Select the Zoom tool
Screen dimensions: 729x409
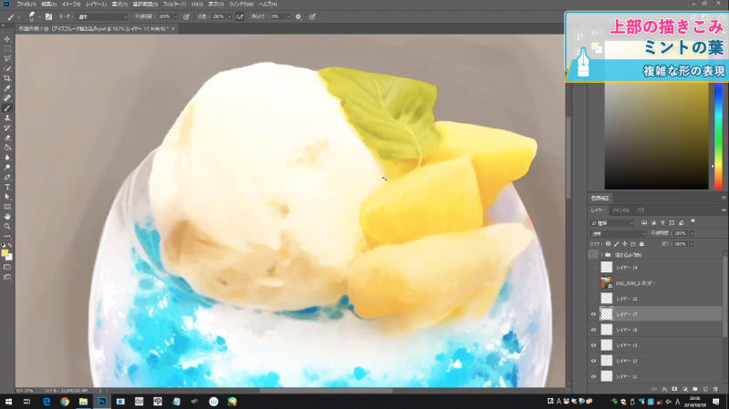tap(7, 226)
